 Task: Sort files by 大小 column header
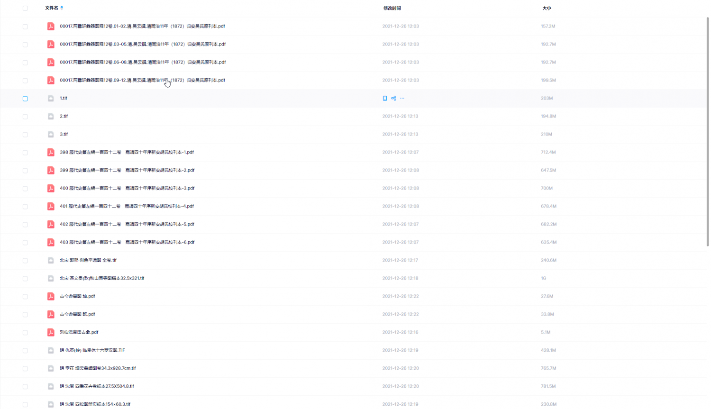(x=547, y=8)
